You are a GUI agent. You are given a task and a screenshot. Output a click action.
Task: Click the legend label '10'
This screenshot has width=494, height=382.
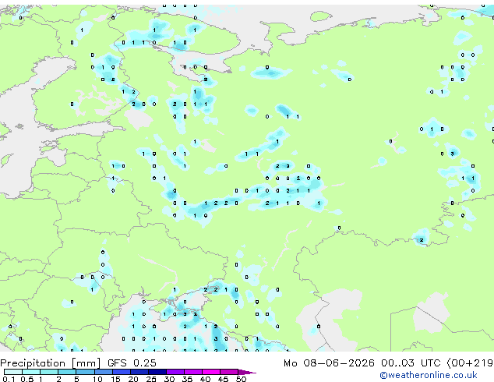click(97, 379)
